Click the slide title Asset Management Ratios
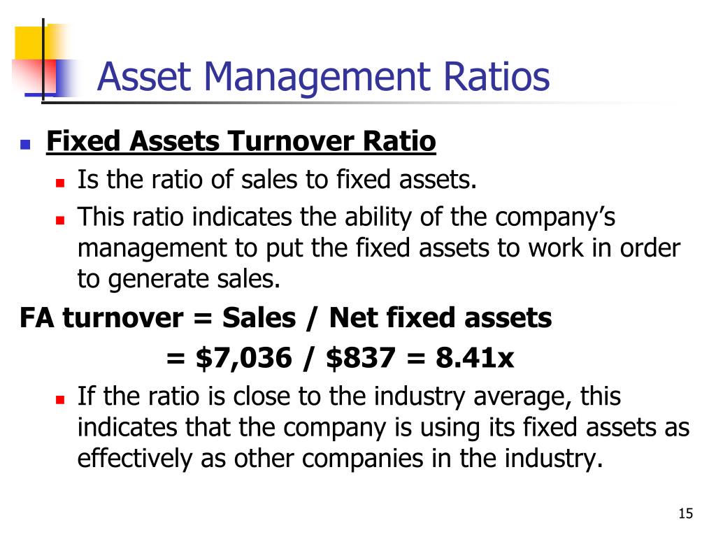The width and height of the screenshot is (716, 537). (323, 77)
